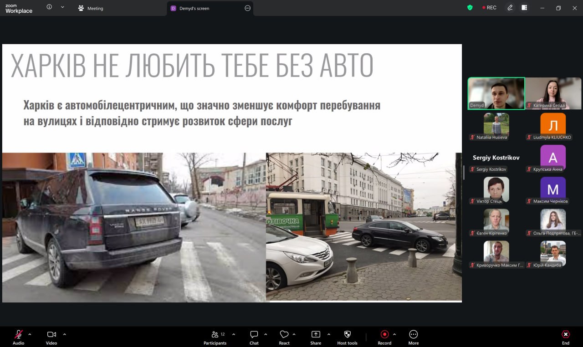
Task: Toggle the Video camera on
Action: 51,337
